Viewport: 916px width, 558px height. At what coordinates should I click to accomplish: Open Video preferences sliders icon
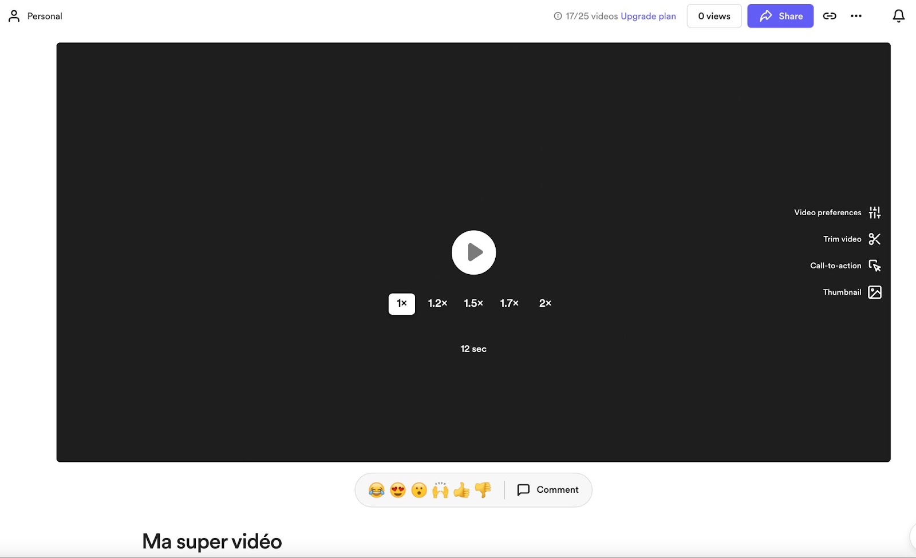coord(874,212)
